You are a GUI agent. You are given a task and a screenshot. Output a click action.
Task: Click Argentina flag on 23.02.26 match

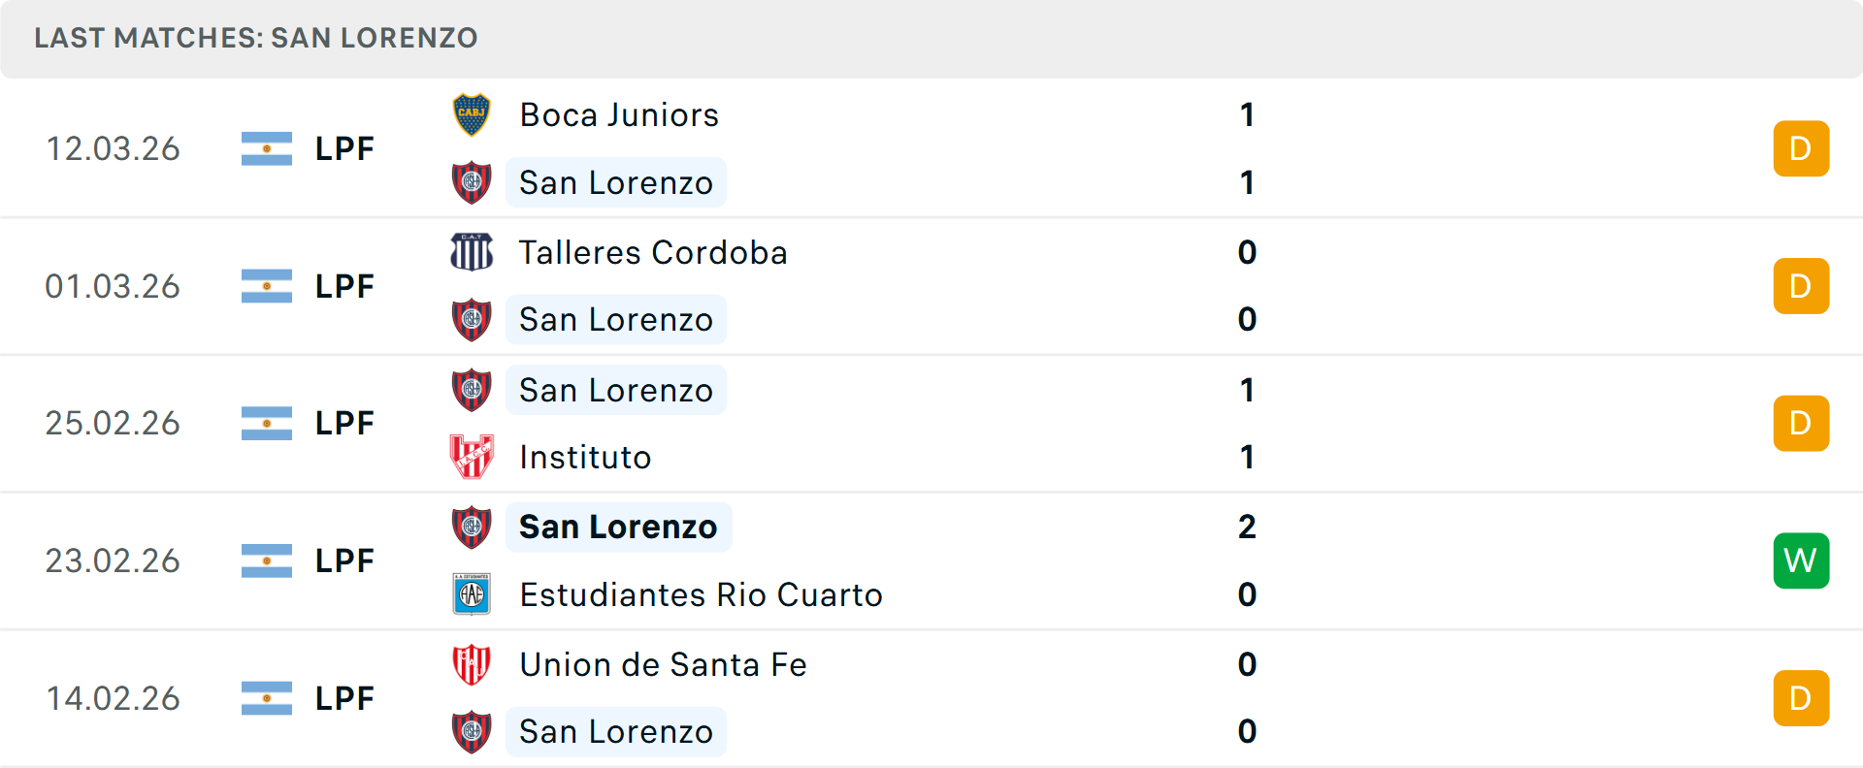pos(267,560)
